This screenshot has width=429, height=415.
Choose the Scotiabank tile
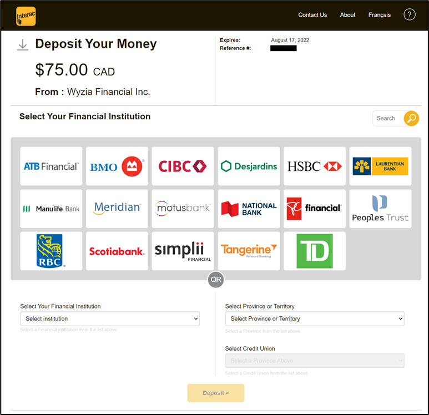(117, 251)
